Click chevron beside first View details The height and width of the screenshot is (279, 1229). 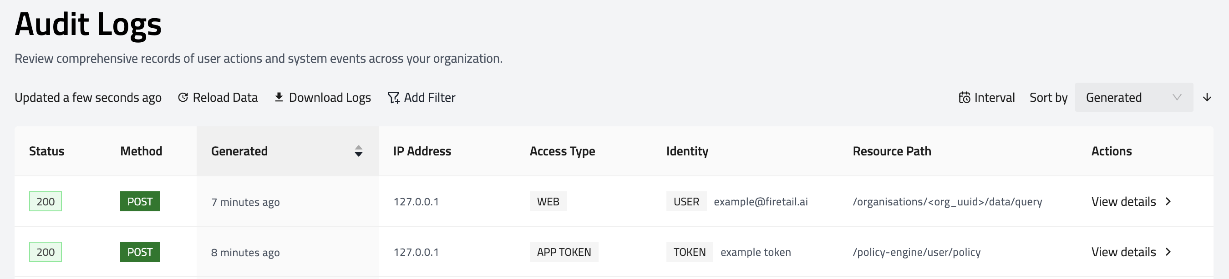coord(1168,201)
